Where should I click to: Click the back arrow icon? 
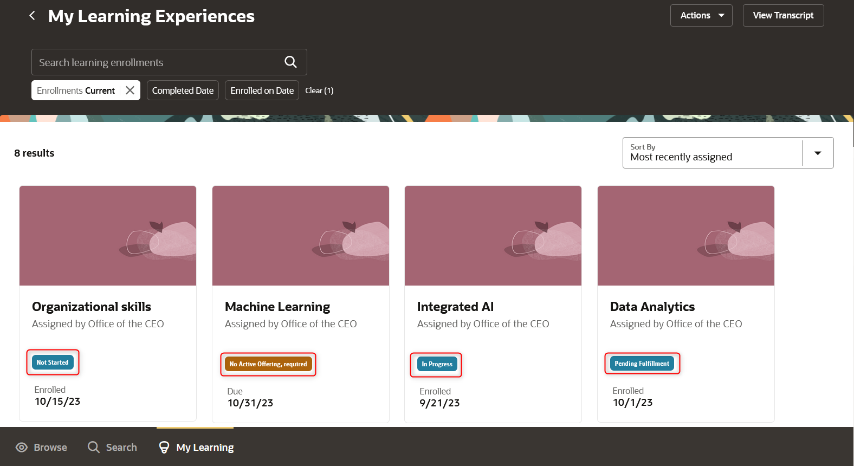click(33, 16)
